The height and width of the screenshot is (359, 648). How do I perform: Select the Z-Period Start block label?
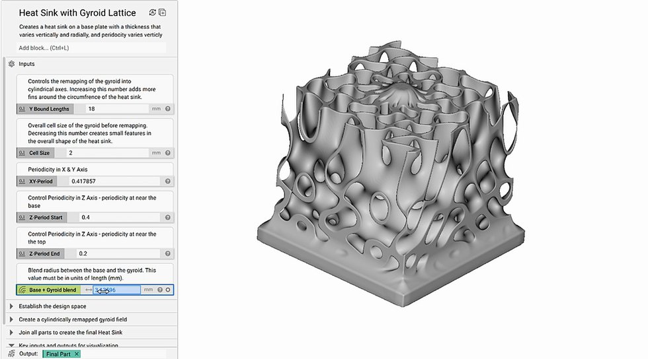46,218
